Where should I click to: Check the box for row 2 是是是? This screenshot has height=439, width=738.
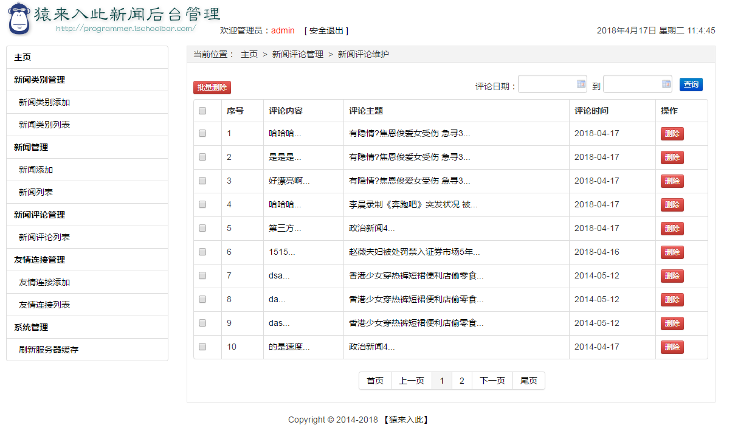click(202, 157)
